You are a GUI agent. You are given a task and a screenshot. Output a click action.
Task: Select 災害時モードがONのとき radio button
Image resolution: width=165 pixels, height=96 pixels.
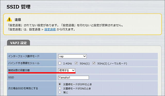tap(60, 88)
